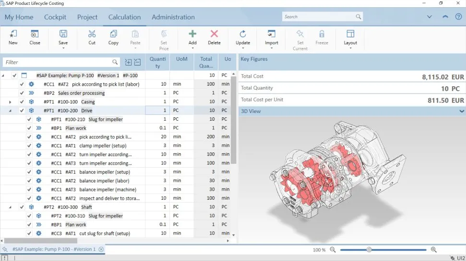Click the Update refresh icon
The width and height of the screenshot is (466, 261).
243,34
